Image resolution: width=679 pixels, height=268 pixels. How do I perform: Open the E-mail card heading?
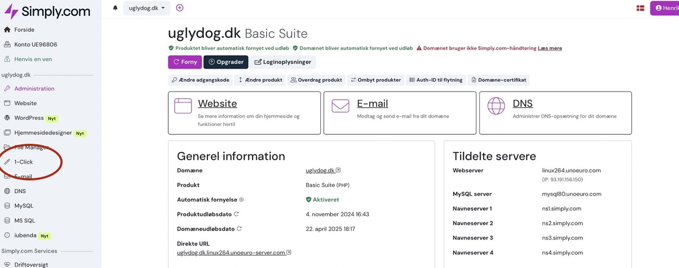pyautogui.click(x=372, y=103)
